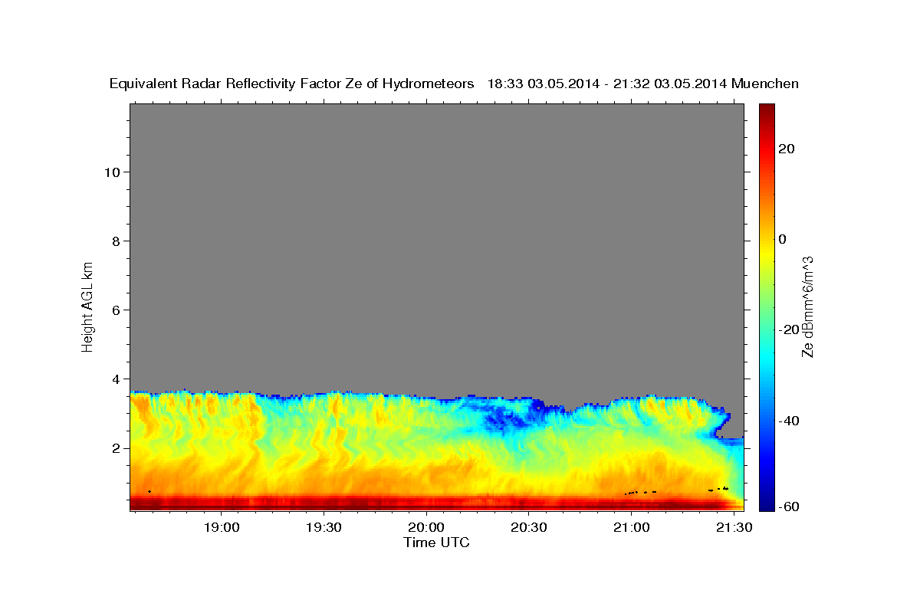This screenshot has height=613, width=920.
Task: Click the colorbar tick value '-40'
Action: click(x=788, y=421)
